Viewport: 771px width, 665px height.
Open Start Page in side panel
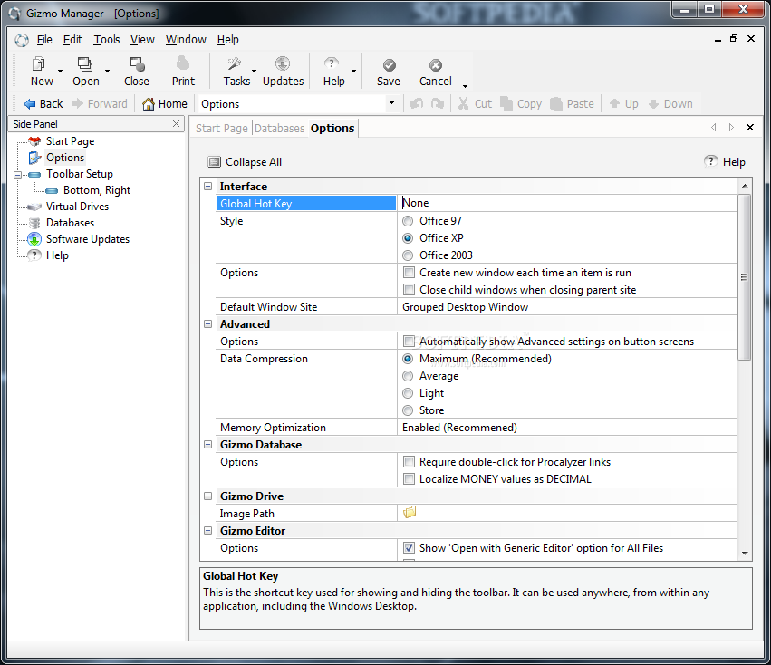coord(70,141)
